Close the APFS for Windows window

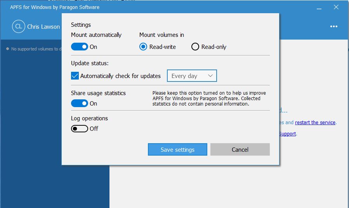pos(336,7)
